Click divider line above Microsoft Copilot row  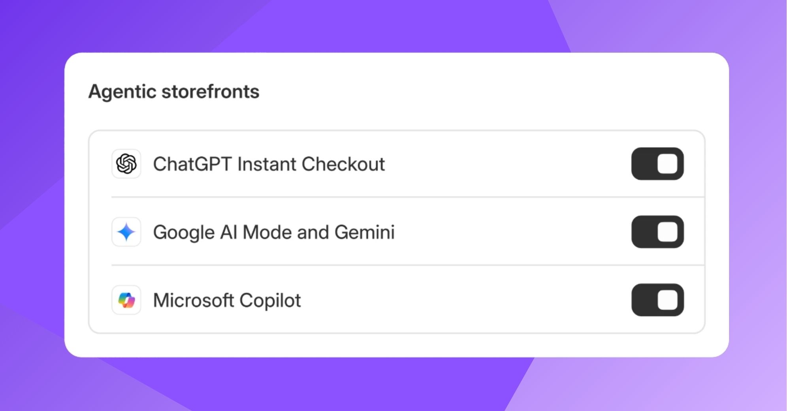click(395, 265)
